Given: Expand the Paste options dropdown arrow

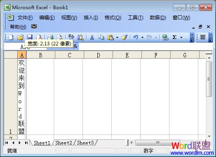Looking at the screenshot, I should pyautogui.click(x=117, y=37).
